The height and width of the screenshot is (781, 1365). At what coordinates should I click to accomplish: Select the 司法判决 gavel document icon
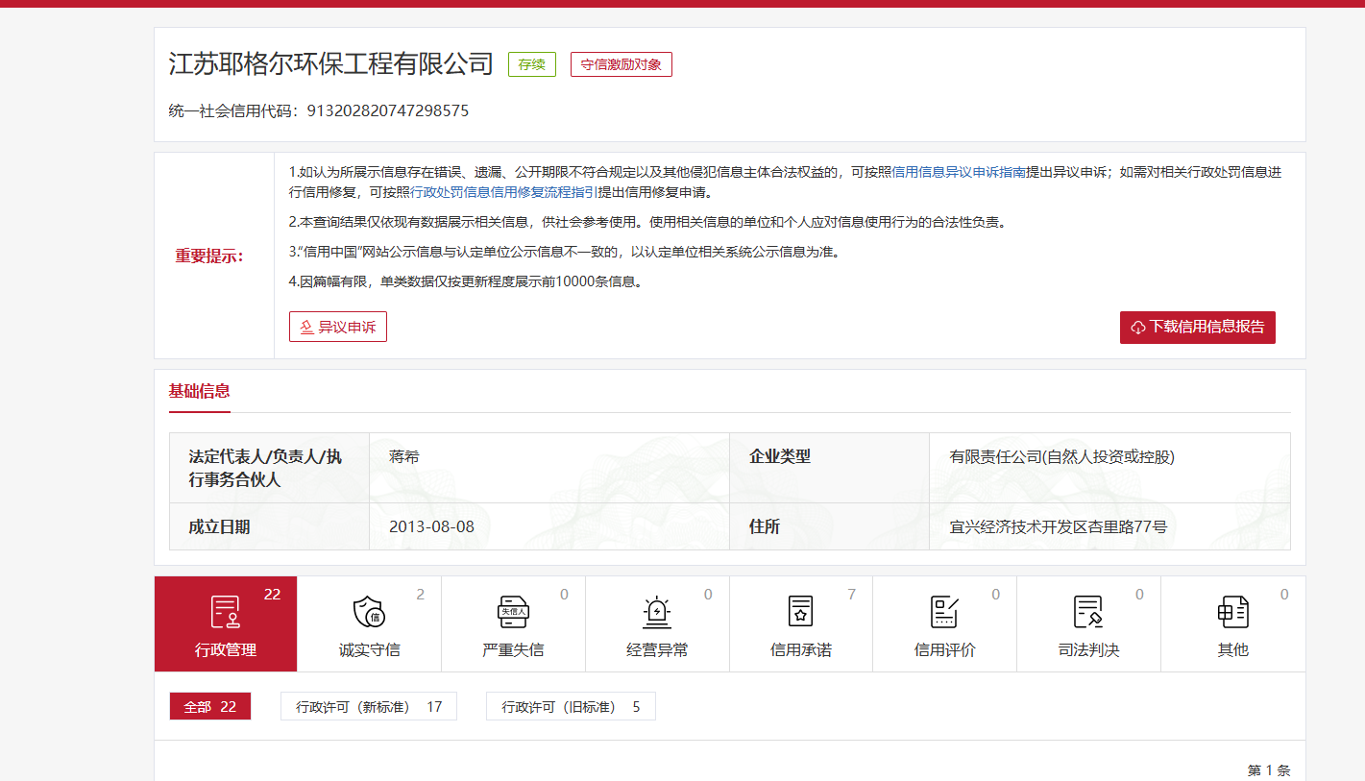pyautogui.click(x=1088, y=612)
